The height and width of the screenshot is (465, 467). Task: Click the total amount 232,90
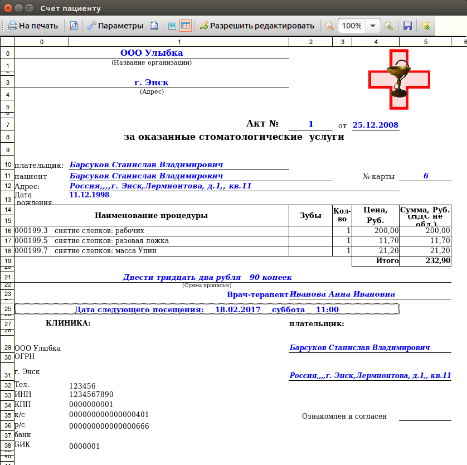point(425,260)
